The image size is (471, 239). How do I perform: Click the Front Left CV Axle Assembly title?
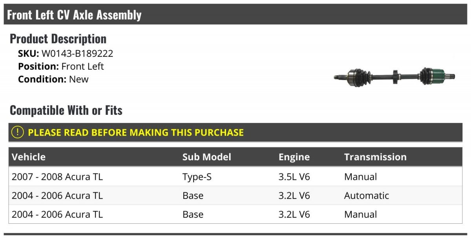[74, 15]
